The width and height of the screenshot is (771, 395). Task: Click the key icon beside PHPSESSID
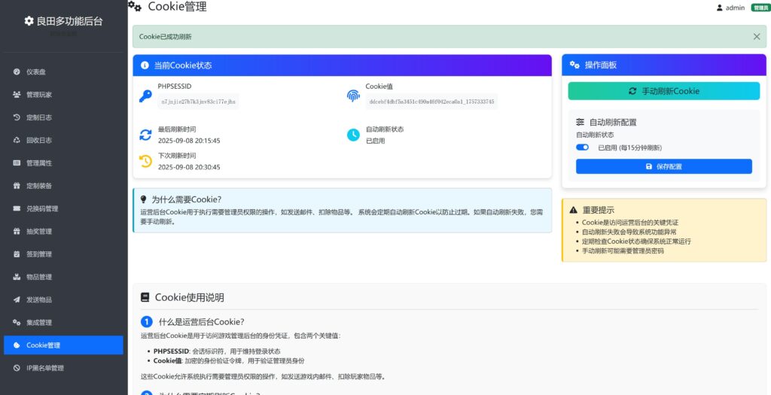point(145,96)
